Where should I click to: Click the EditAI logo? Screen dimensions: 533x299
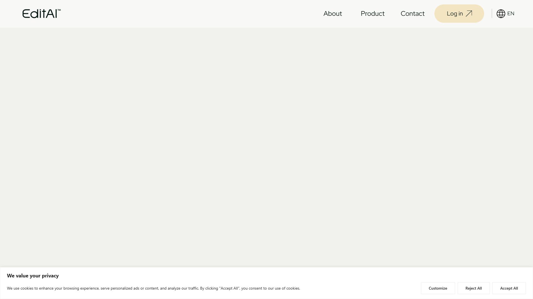coord(41,14)
